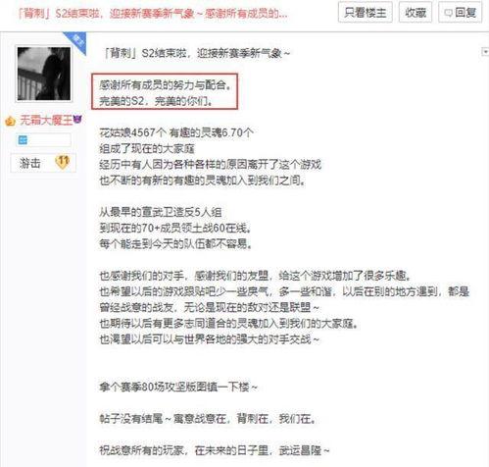Click 收藏 to bookmark this thread
489x467 pixels.
(416, 13)
